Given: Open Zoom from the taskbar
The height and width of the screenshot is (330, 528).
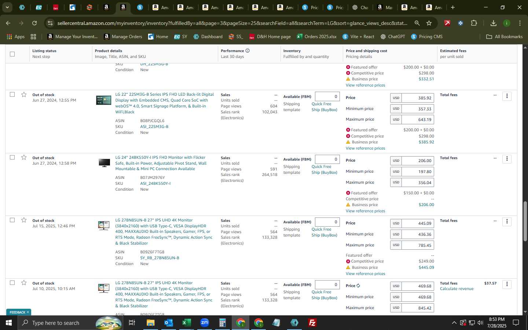Looking at the screenshot, I should pyautogui.click(x=204, y=323).
